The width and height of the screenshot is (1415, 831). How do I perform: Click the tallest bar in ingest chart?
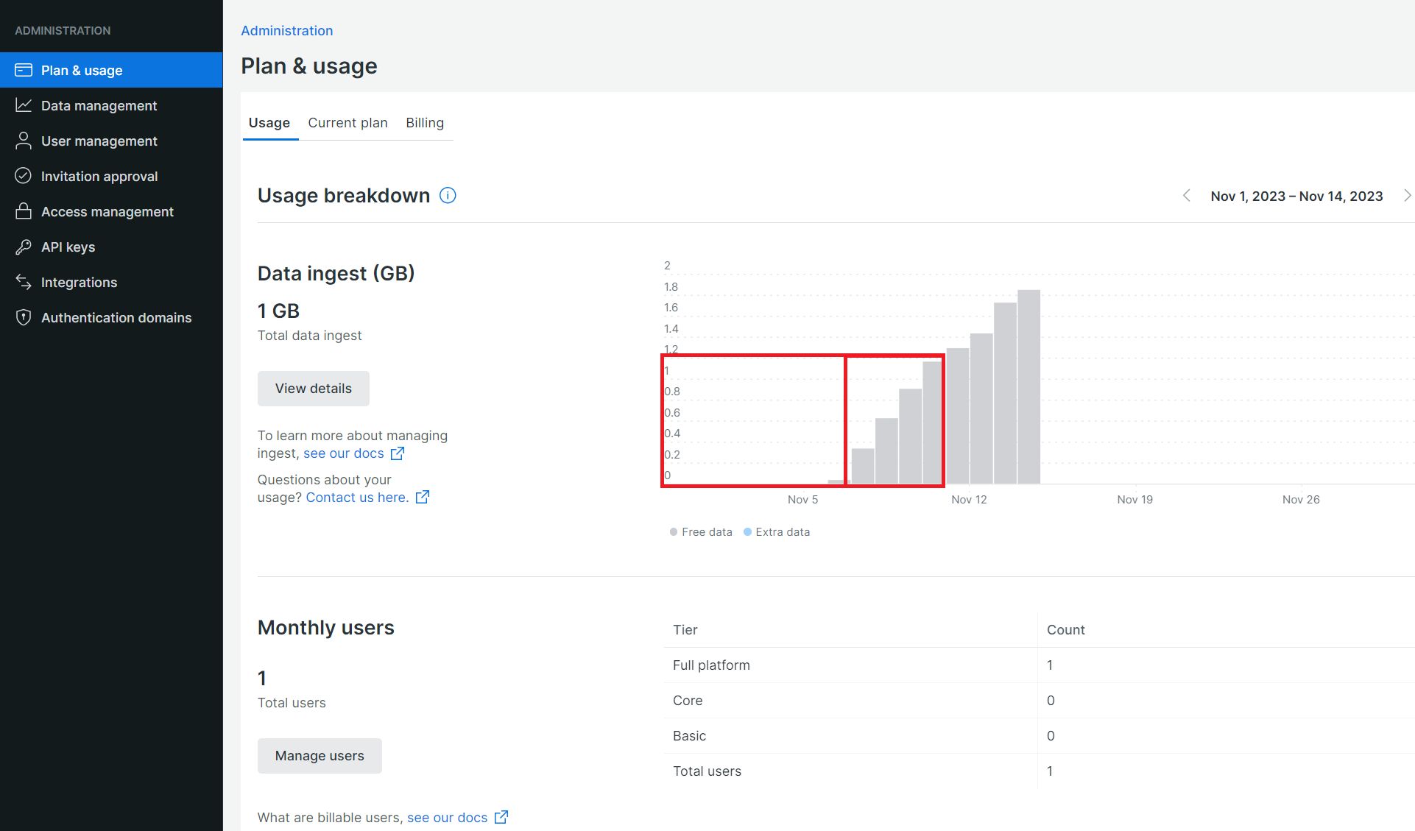(1028, 386)
